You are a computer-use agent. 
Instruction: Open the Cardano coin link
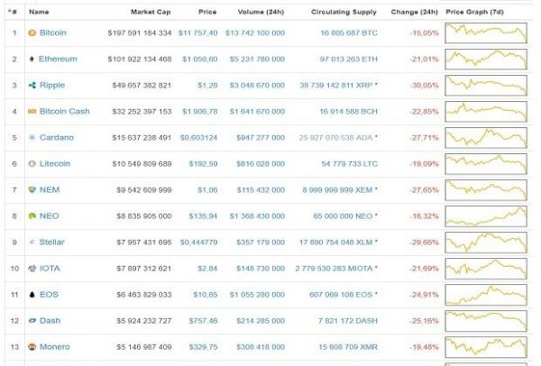(57, 137)
